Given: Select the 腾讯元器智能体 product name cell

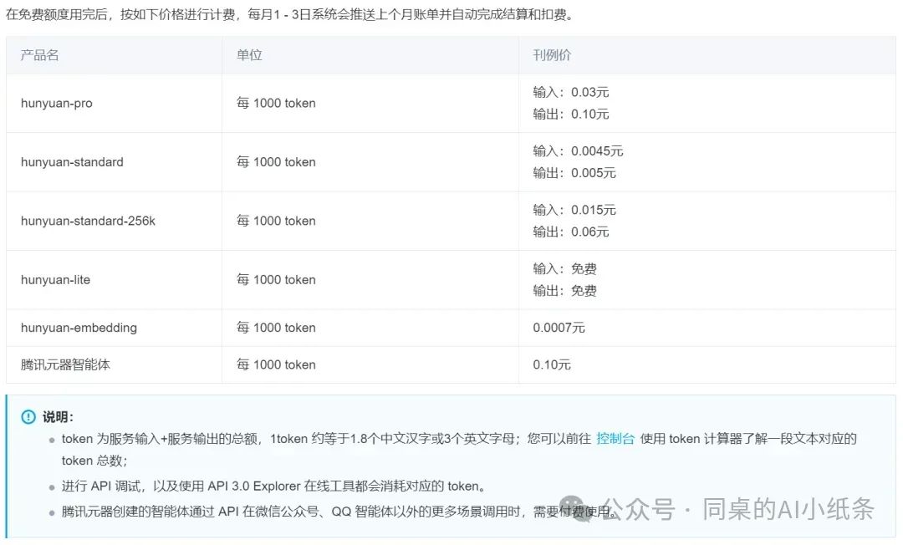Looking at the screenshot, I should coord(114,364).
